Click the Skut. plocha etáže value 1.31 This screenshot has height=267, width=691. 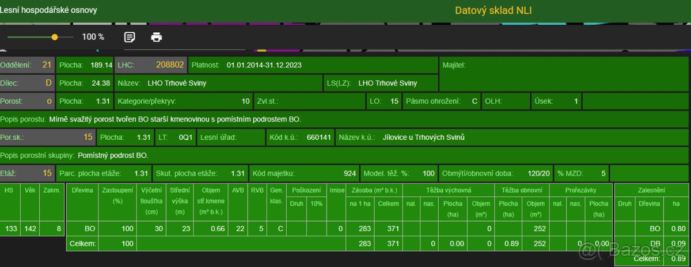tap(238, 173)
